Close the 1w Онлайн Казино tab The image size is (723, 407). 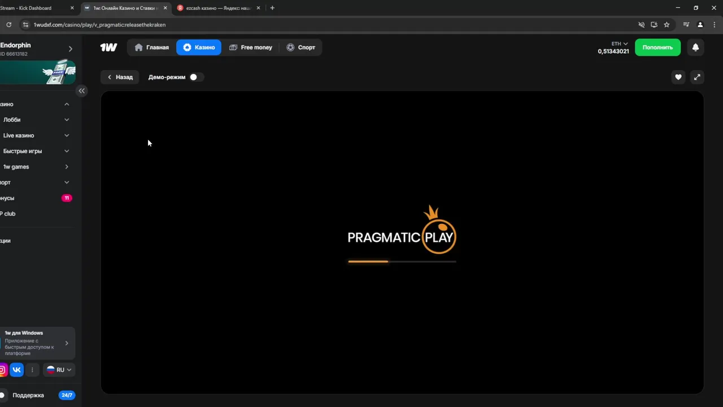click(165, 8)
